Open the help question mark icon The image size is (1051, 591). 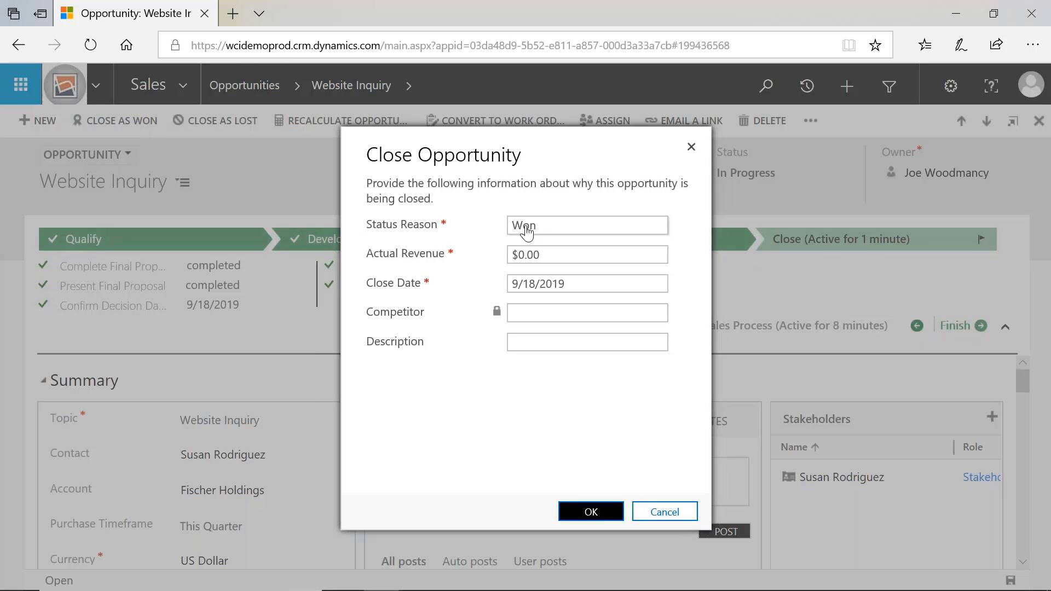tap(991, 85)
